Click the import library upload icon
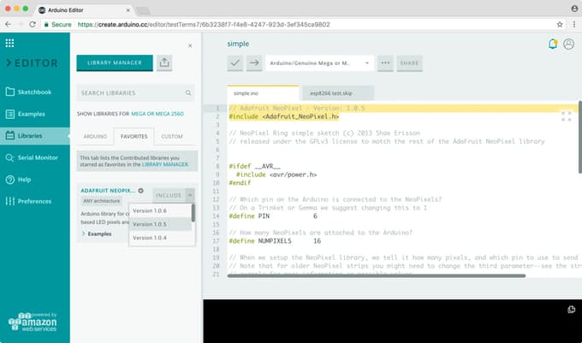 pyautogui.click(x=164, y=62)
